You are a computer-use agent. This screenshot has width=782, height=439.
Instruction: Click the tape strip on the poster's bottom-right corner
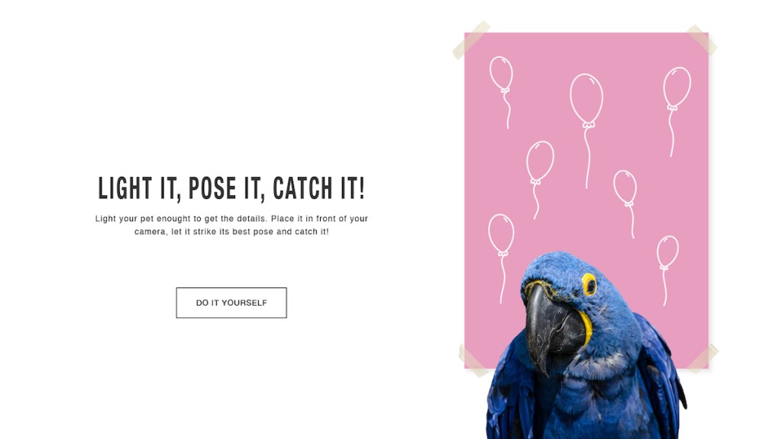tap(703, 357)
